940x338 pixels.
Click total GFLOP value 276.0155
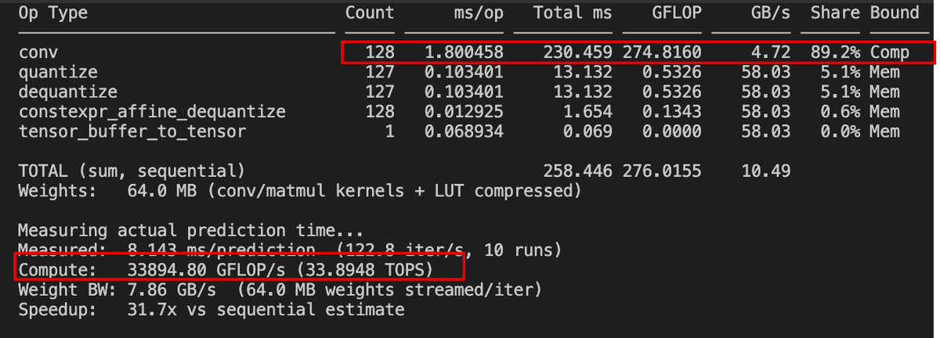click(663, 171)
